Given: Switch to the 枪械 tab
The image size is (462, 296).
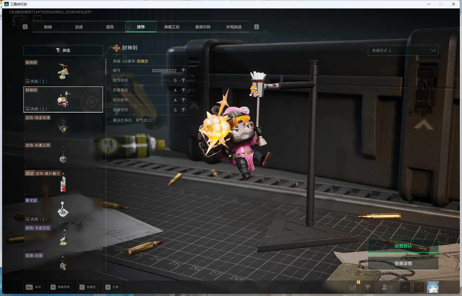Looking at the screenshot, I should [x=48, y=27].
